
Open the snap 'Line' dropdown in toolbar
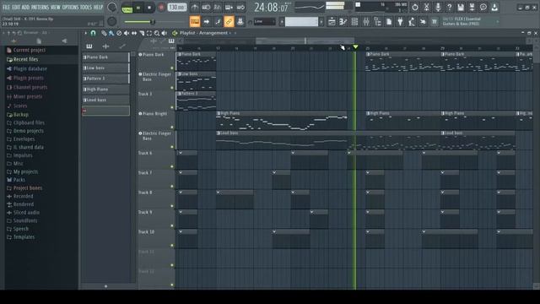coord(265,22)
